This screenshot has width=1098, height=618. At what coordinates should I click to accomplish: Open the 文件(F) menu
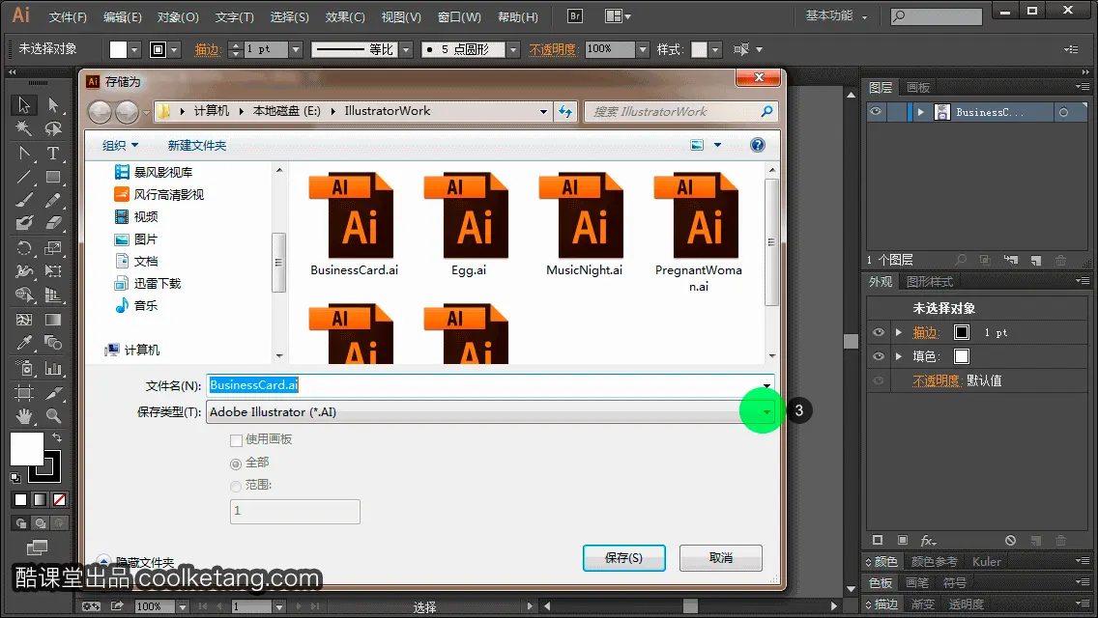(68, 16)
